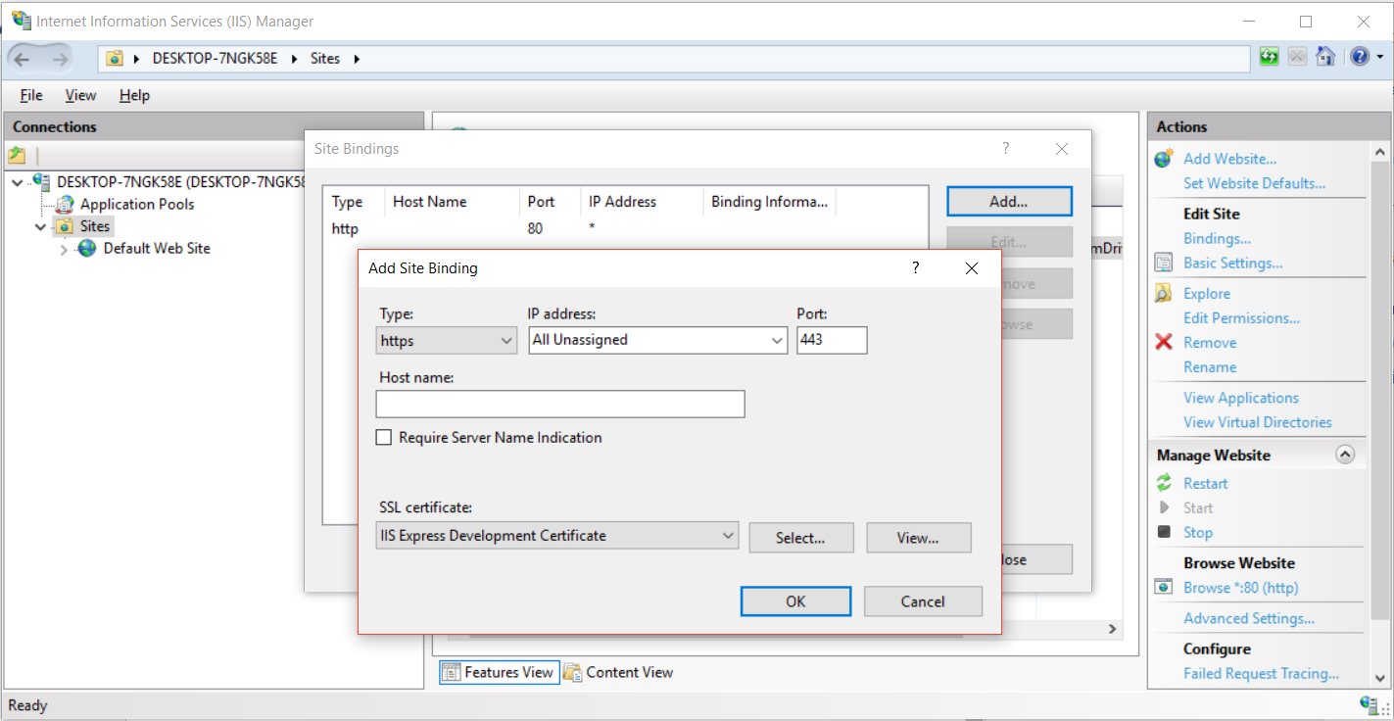1394x721 pixels.
Task: Click the Explore folder icon
Action: [x=1164, y=293]
